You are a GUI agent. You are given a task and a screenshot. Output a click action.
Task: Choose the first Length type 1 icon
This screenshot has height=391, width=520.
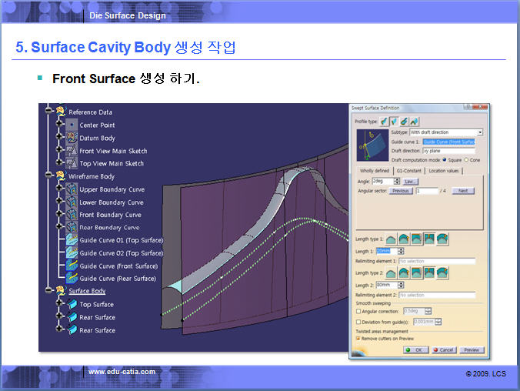coord(391,239)
